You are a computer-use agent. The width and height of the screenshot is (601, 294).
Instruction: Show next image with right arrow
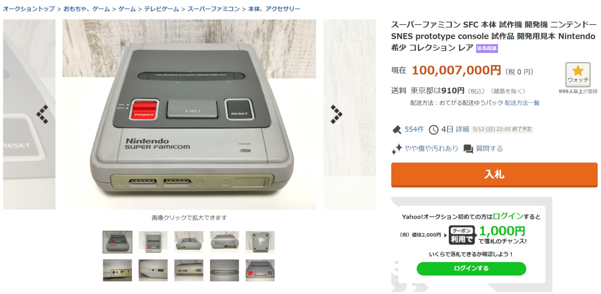(x=336, y=115)
